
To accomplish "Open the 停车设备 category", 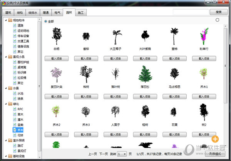I will click(x=21, y=36).
